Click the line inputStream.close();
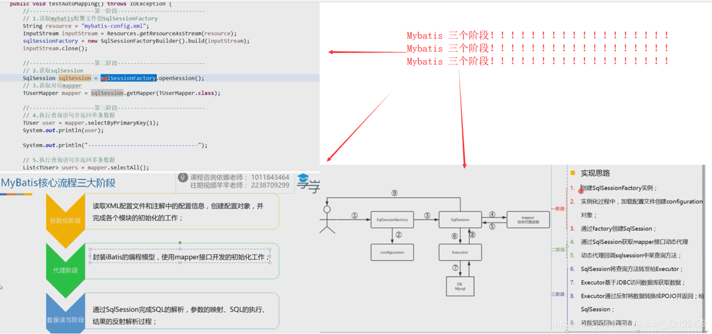Screen dimensions: 712x334 (55, 48)
